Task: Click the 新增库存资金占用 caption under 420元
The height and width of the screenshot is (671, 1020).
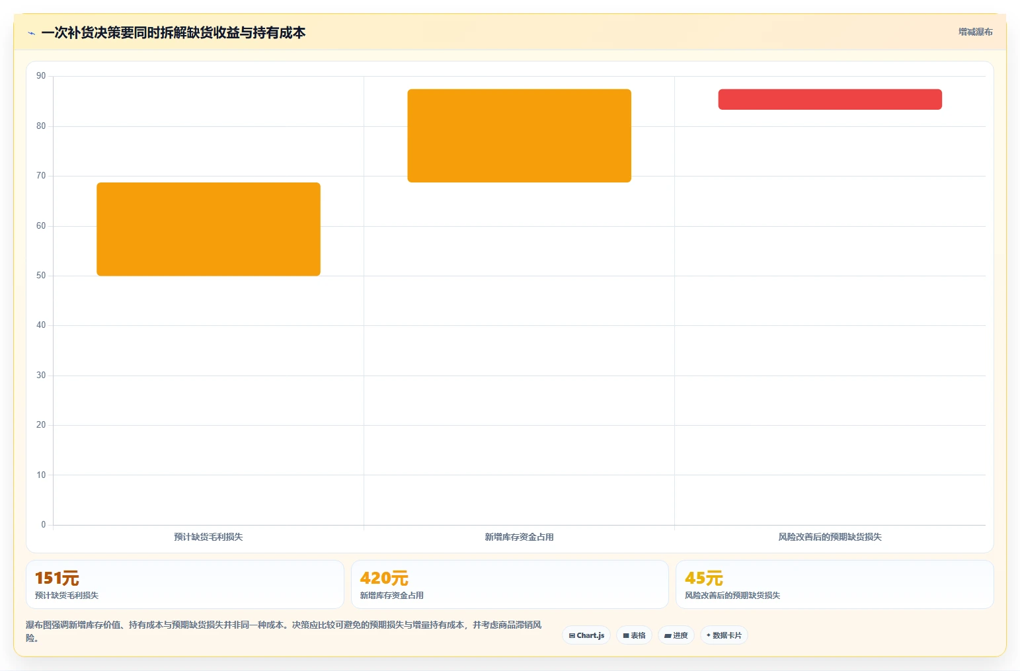Action: pos(391,595)
